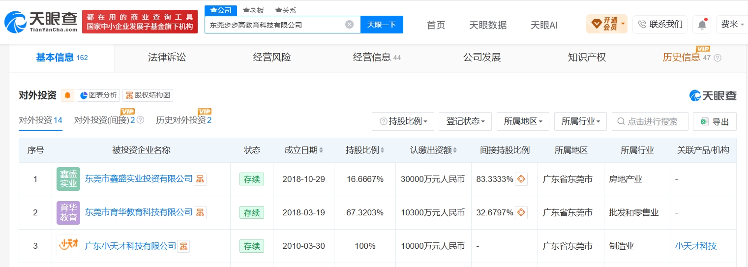Open equity structure icon for 广东小天才科技有限公司
This screenshot has width=748, height=267.
[183, 246]
